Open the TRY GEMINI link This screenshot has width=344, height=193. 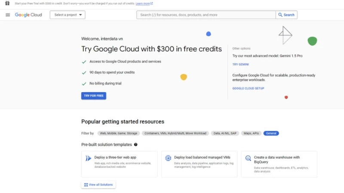click(240, 64)
